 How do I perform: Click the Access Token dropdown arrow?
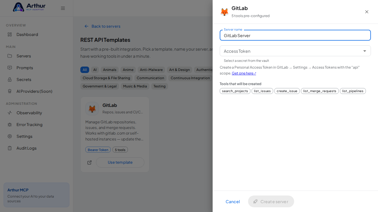(x=365, y=51)
